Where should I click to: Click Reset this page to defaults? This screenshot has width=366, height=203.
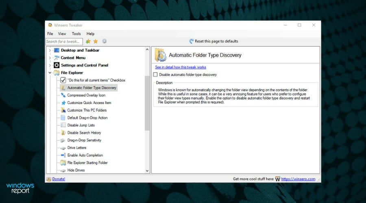[x=216, y=41]
